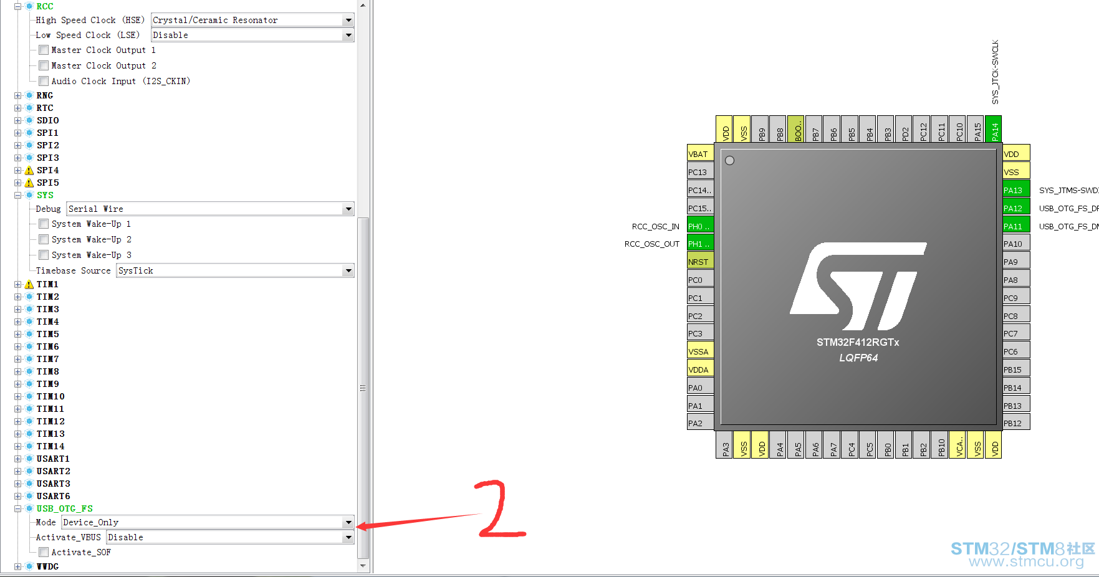Click pin PA11 on the chip
The width and height of the screenshot is (1099, 577).
point(1016,226)
